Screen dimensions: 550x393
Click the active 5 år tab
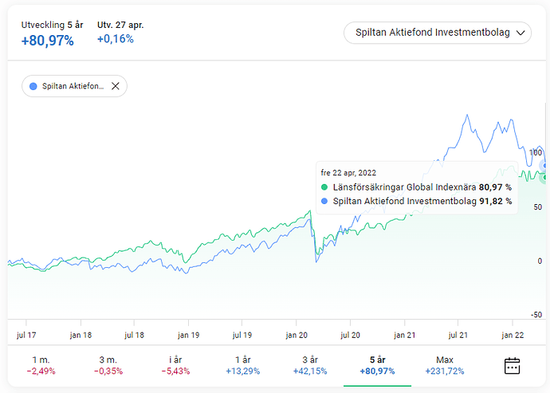tap(377, 365)
